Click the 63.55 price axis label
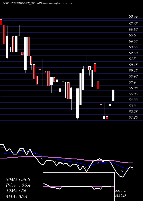Image resolution: width=143 pixels, height=201 pixels. (x=133, y=47)
